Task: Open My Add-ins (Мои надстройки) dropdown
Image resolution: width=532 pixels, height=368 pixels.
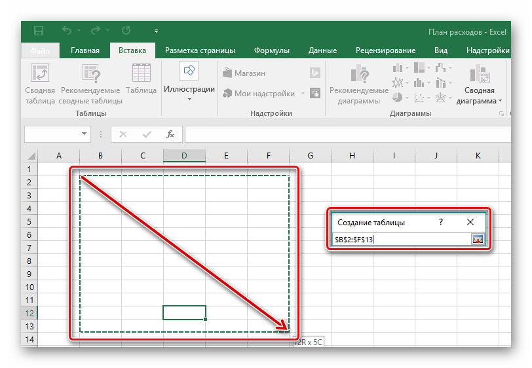Action: (x=303, y=94)
